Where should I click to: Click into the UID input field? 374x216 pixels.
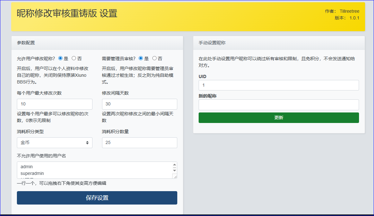278,85
